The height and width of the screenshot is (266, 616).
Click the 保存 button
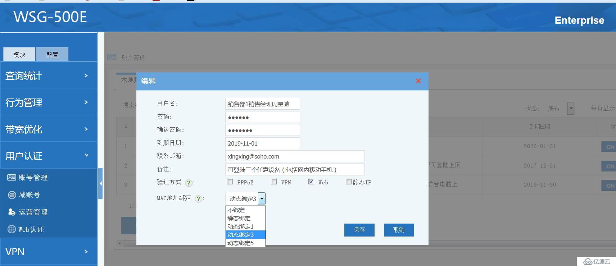(359, 230)
